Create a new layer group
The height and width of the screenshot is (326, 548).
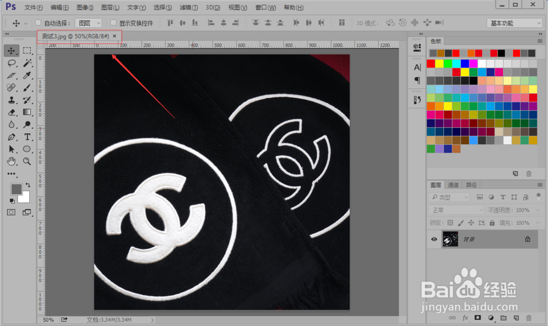coord(503,318)
